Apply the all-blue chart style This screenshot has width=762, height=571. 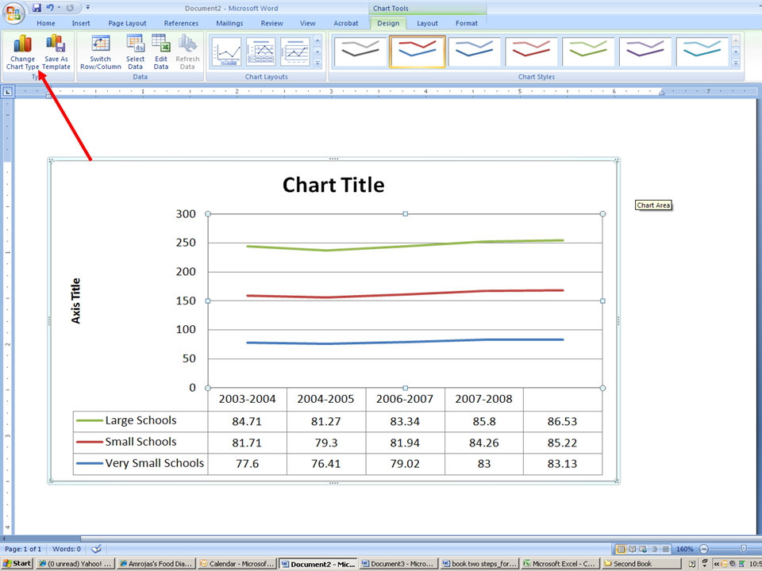(475, 51)
